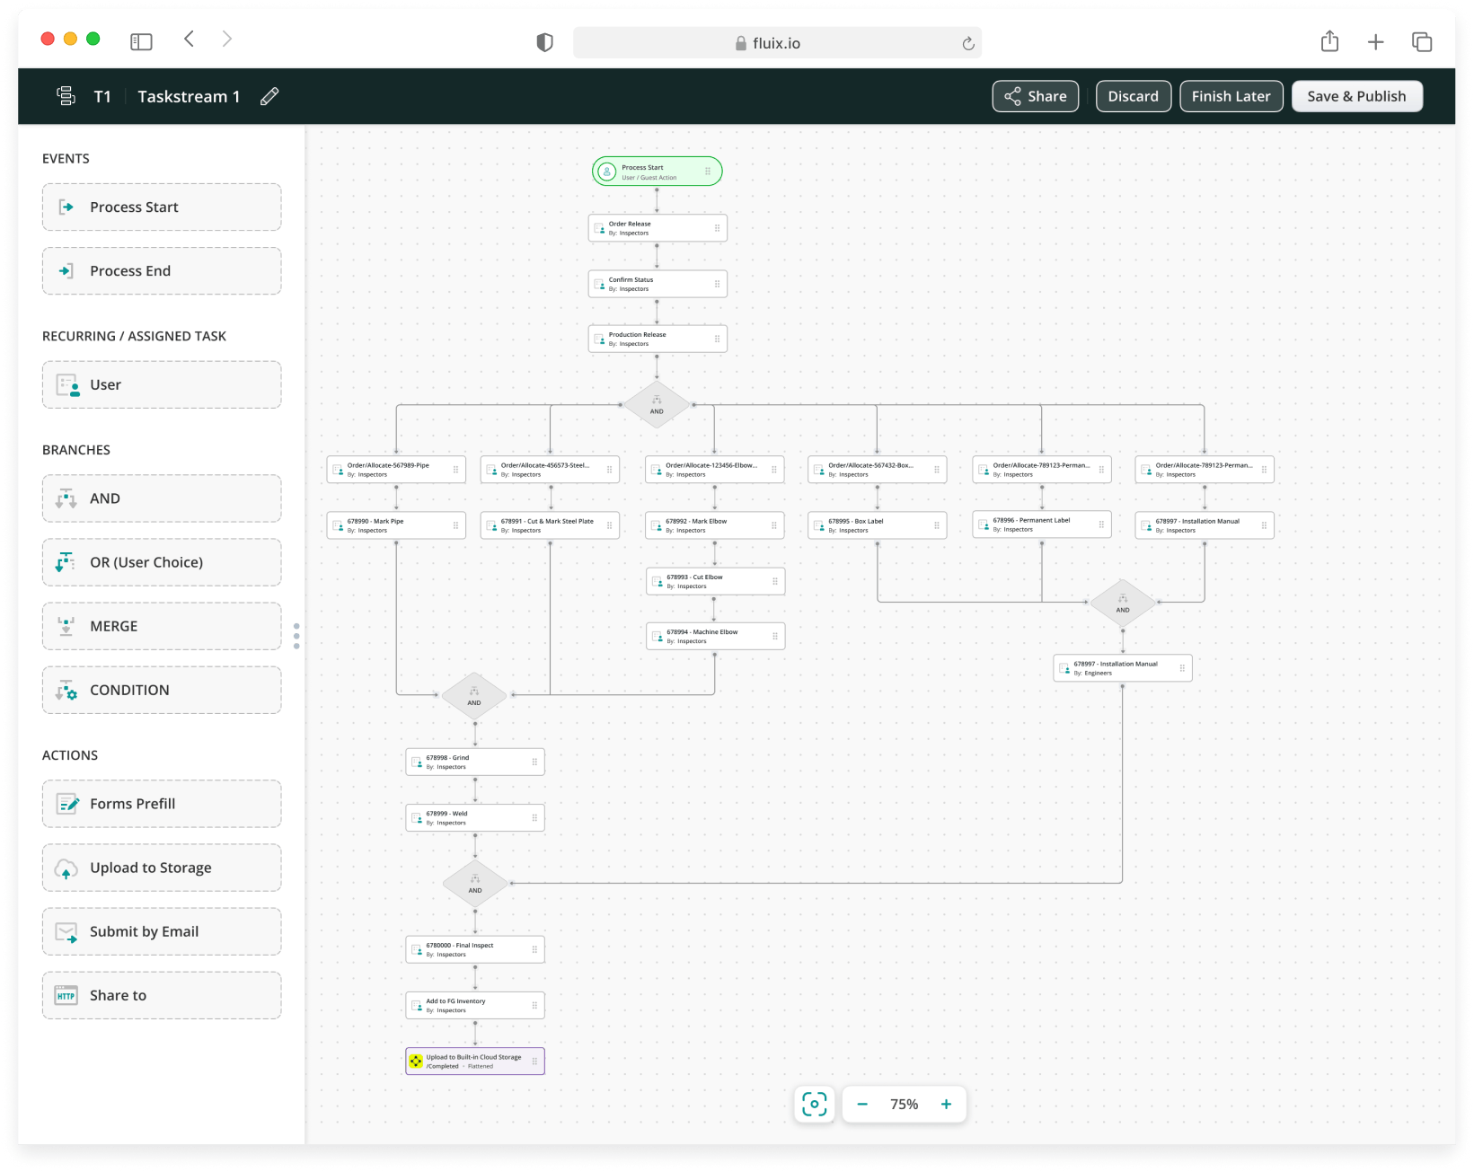Screen dimensions: 1474x1172
Task: Click Finish Later
Action: tap(1231, 96)
